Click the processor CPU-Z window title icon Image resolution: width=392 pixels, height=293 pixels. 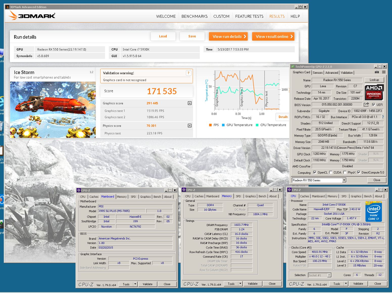click(289, 190)
